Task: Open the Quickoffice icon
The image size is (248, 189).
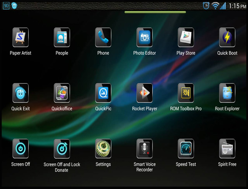Action: (x=62, y=93)
